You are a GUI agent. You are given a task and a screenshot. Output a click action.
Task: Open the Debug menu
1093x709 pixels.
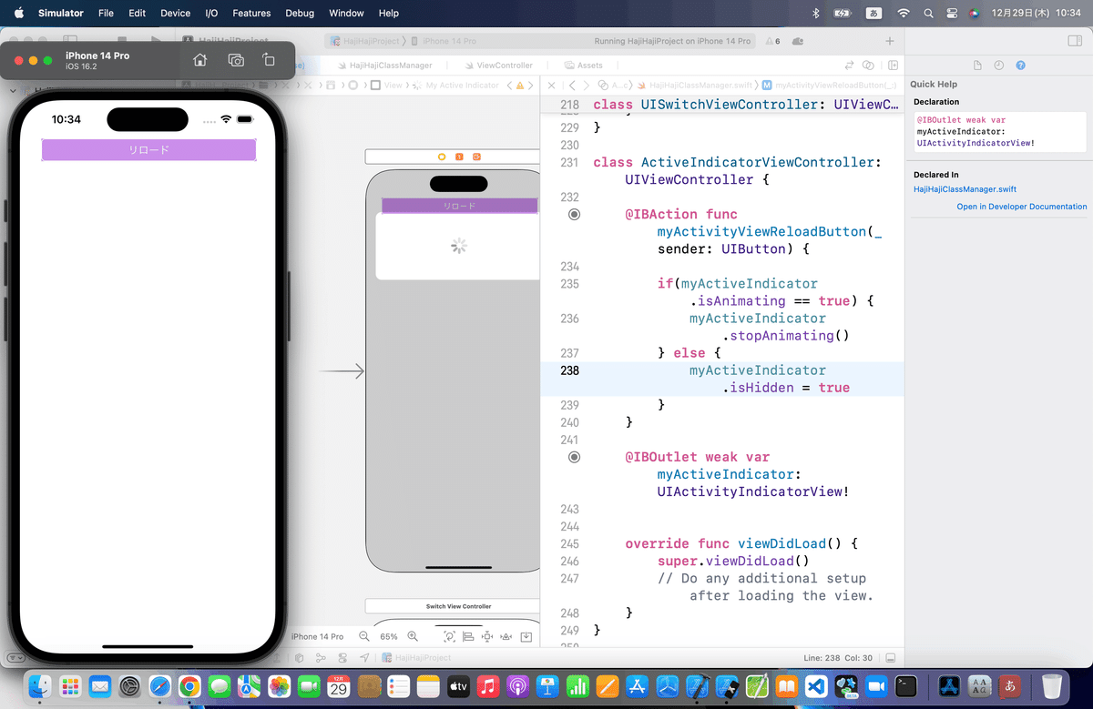[300, 13]
